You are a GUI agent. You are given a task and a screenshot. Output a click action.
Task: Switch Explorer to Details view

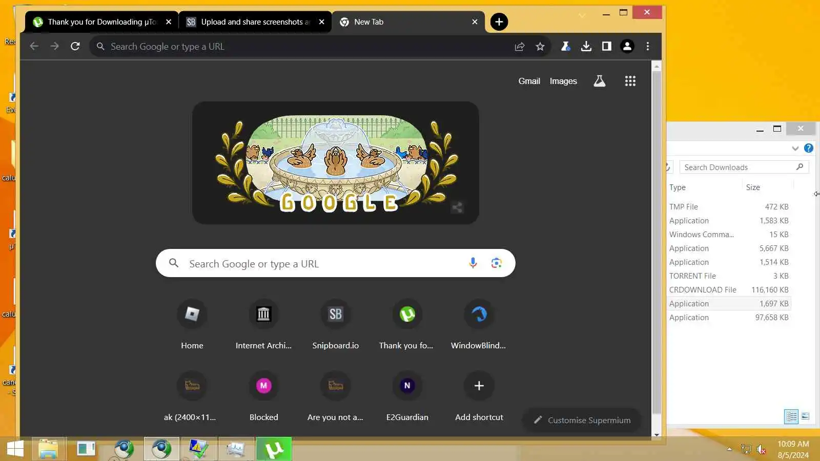click(791, 416)
